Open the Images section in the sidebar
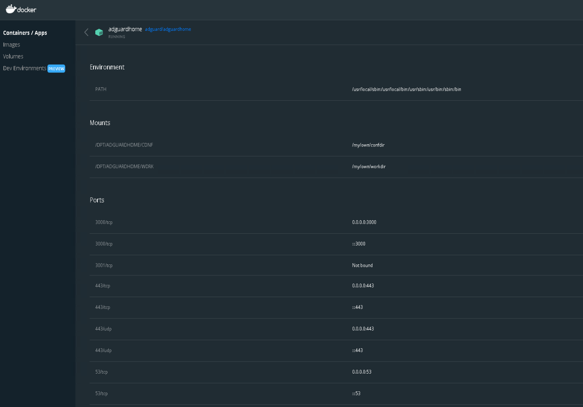Image resolution: width=583 pixels, height=407 pixels. [12, 44]
